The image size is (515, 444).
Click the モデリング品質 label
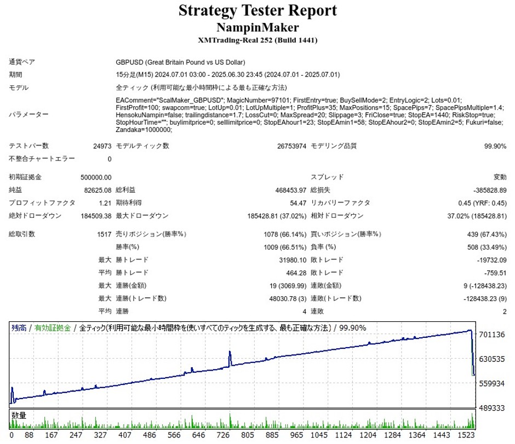click(333, 146)
